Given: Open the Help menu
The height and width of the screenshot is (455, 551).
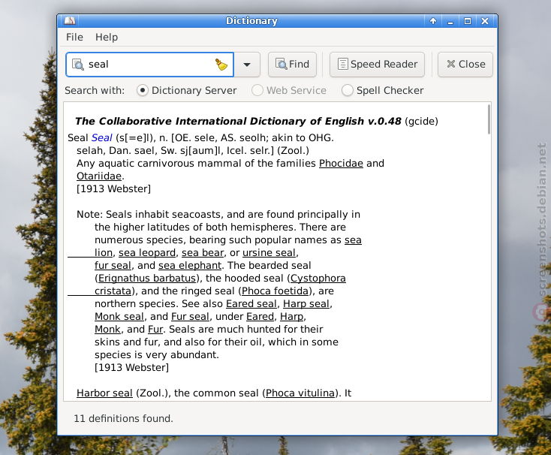Looking at the screenshot, I should [107, 38].
